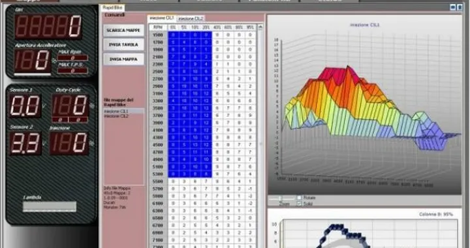The width and height of the screenshot is (470, 248).
Task: Select the iniezione CIL1 tab
Action: (x=162, y=18)
